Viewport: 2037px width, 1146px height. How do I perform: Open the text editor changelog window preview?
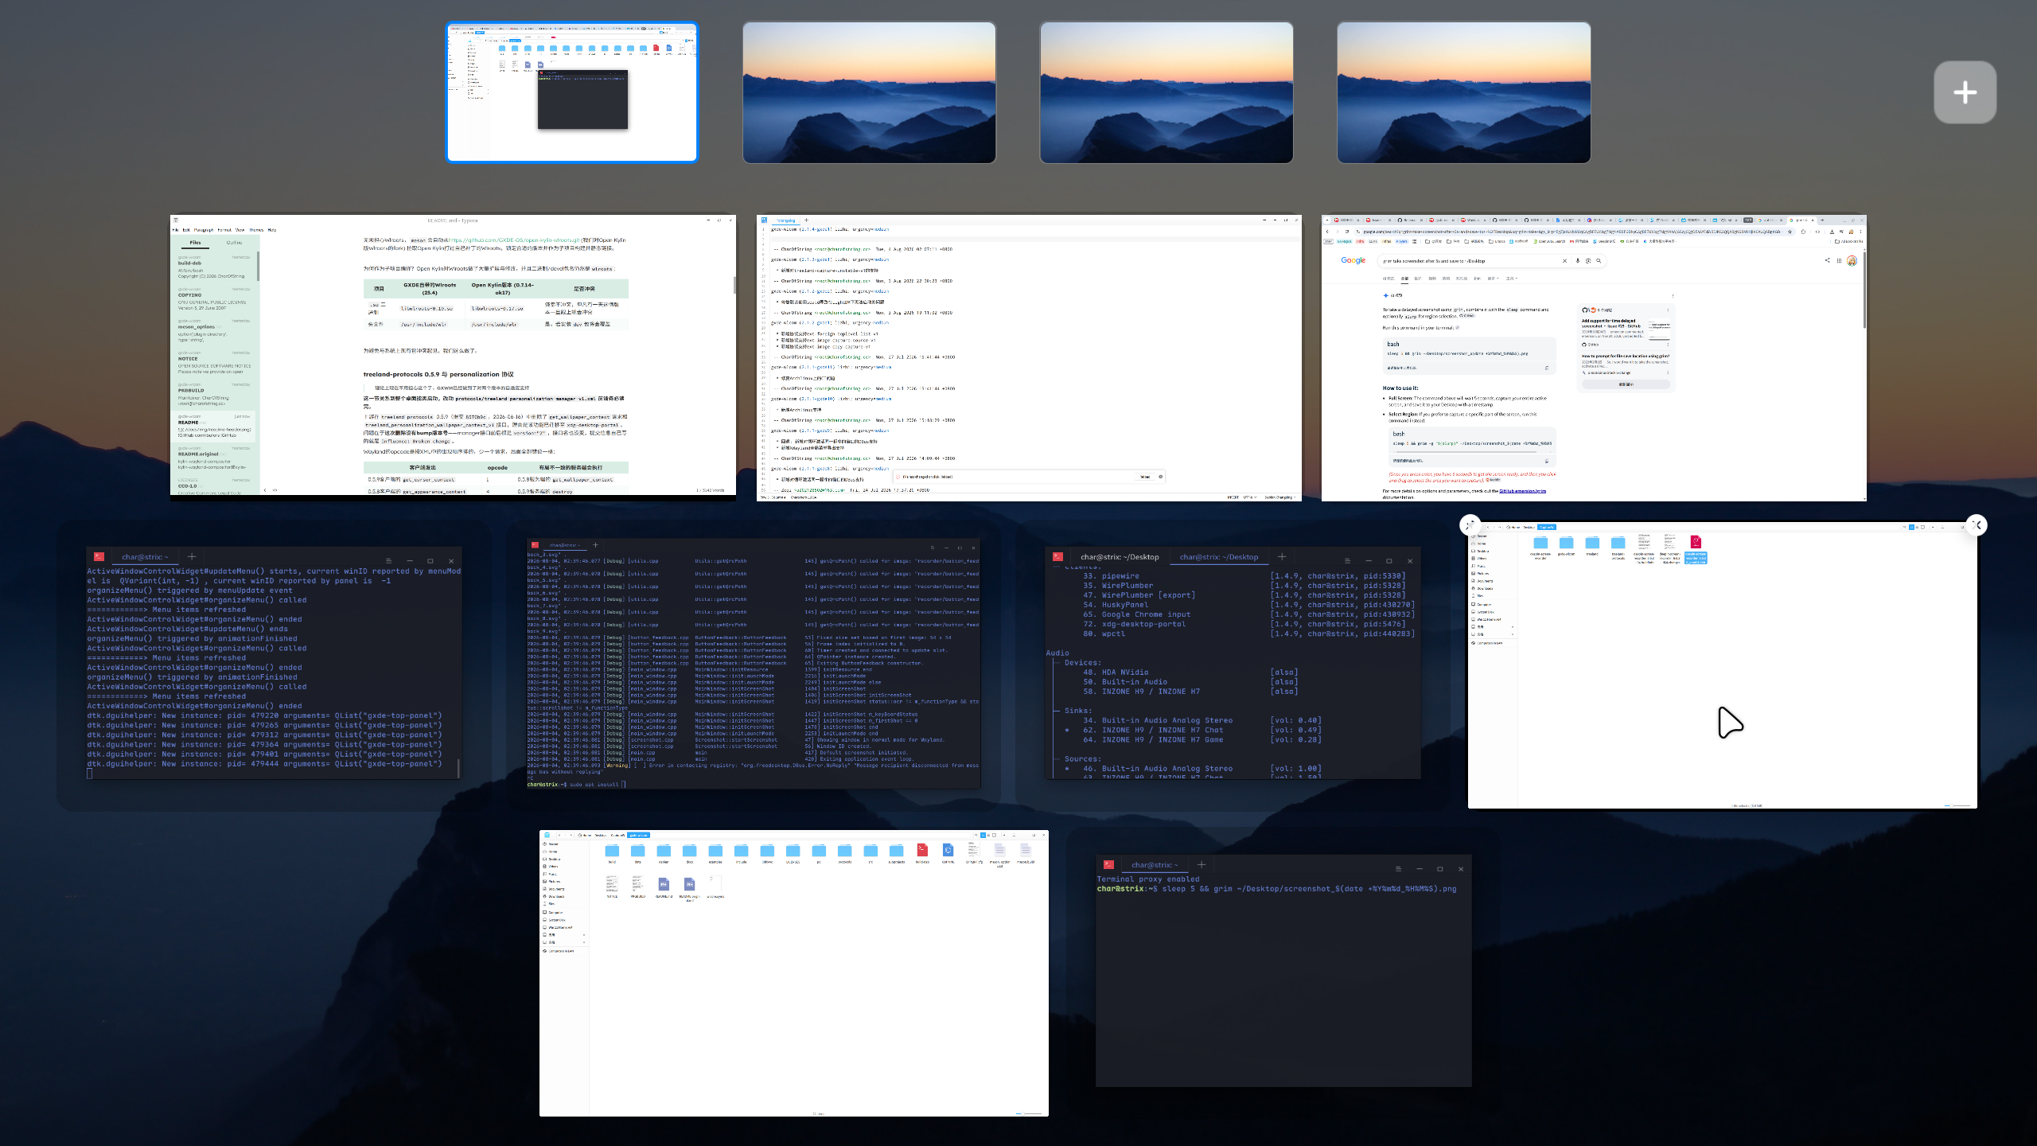[1029, 358]
